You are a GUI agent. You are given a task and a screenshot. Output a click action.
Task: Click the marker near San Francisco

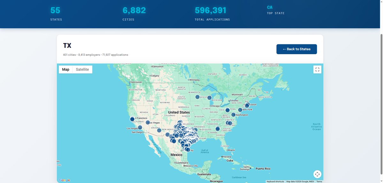(132, 119)
